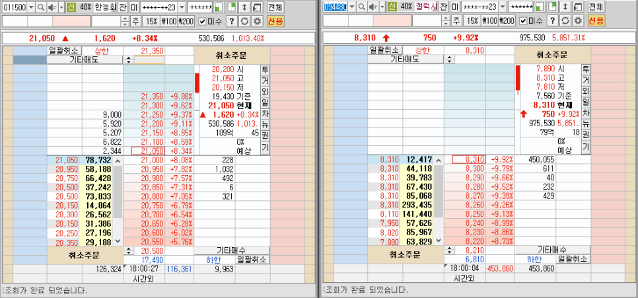Click 일괄취소 beside 하한 in 094480 window
This screenshot has width=638, height=298.
pos(573,259)
